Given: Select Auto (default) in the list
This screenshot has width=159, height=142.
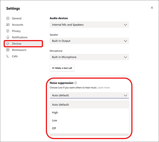Looking at the screenshot, I should 89,104.
